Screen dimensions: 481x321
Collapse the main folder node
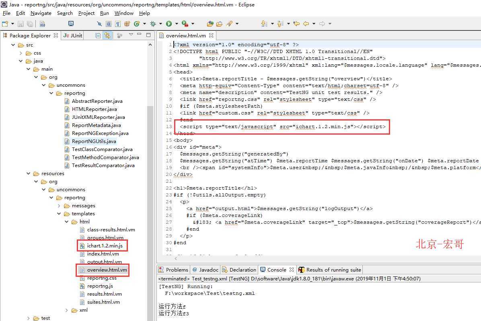coord(28,69)
